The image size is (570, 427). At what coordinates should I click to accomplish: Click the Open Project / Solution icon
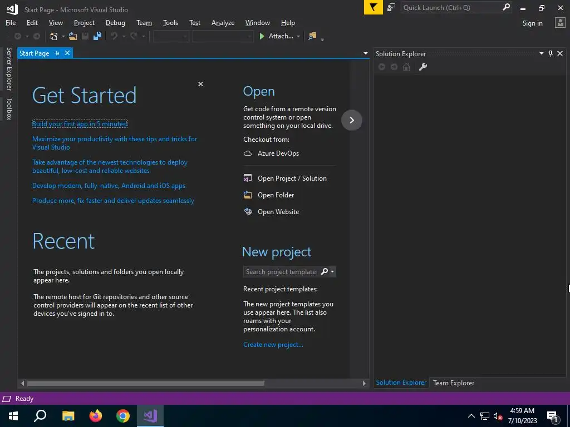pyautogui.click(x=248, y=178)
